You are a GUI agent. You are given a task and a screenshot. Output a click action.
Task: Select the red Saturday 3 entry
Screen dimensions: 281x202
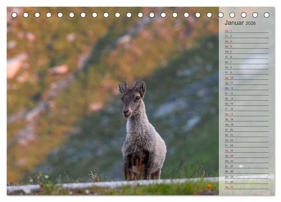coord(229,41)
